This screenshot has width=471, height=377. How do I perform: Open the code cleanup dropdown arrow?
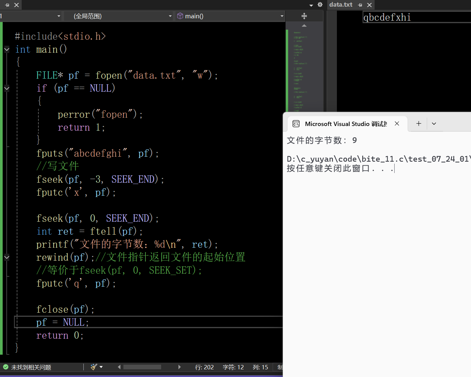(101, 367)
